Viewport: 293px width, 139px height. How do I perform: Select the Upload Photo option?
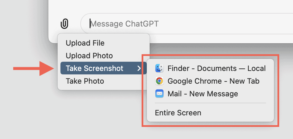click(x=89, y=56)
